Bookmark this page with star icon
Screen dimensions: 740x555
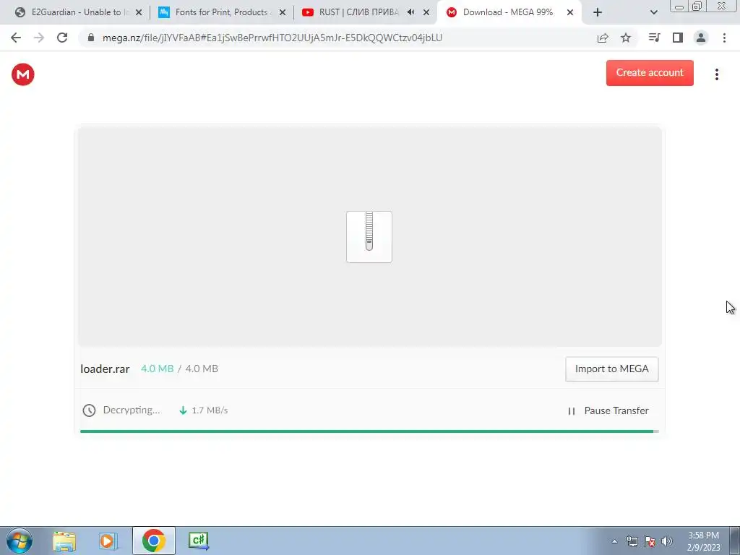(x=626, y=38)
